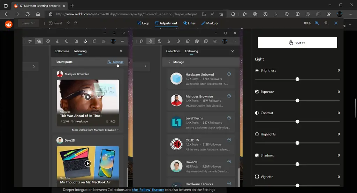Image resolution: width=357 pixels, height=193 pixels.
Task: Click the Brightness slider handle
Action: (x=297, y=79)
